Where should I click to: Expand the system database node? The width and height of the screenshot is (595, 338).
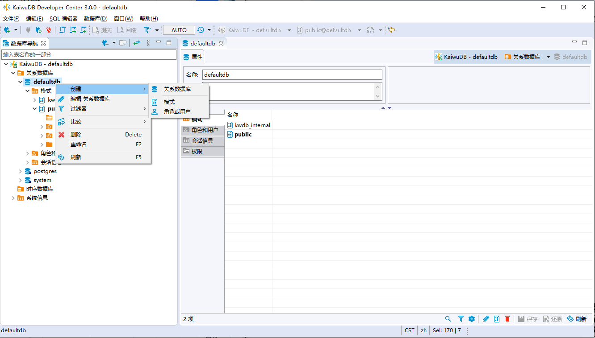click(21, 180)
